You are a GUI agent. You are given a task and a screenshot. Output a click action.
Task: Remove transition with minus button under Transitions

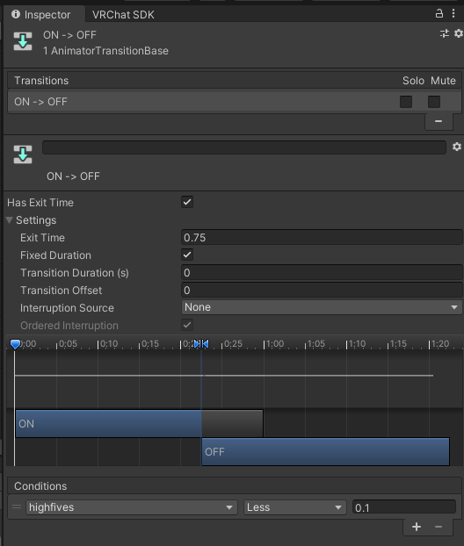click(x=439, y=121)
